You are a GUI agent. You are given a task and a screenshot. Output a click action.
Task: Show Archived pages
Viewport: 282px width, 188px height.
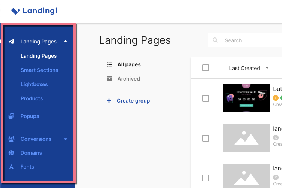point(128,79)
